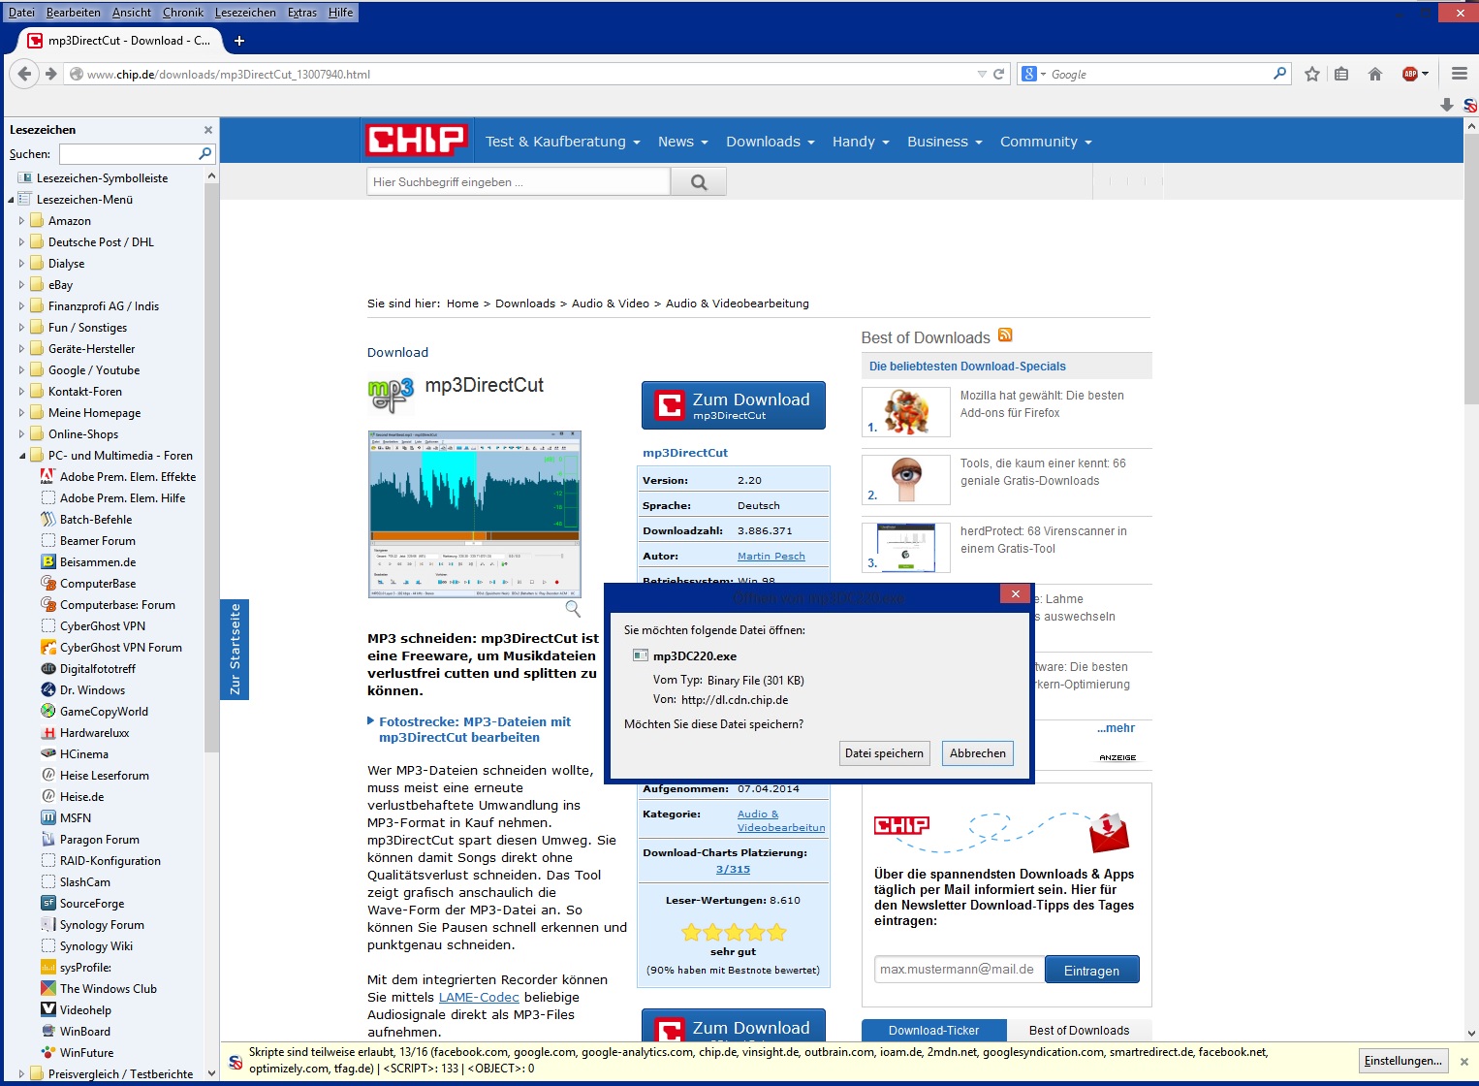The image size is (1479, 1086).
Task: Click the CHIP logo in the header
Action: [x=416, y=141]
